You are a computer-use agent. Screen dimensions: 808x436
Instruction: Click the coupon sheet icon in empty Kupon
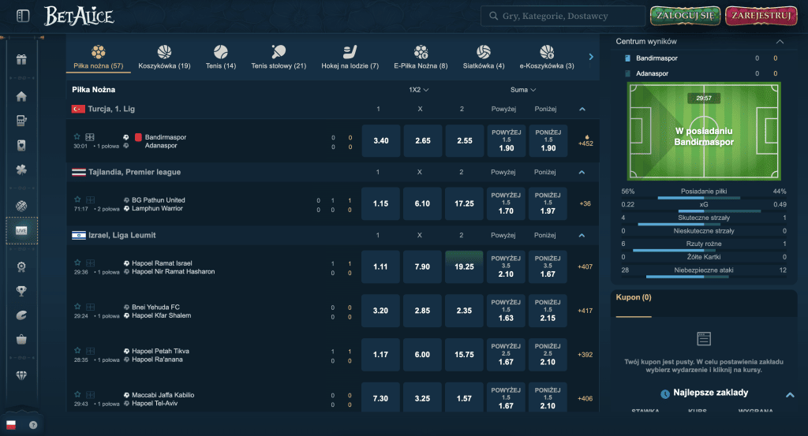[703, 339]
